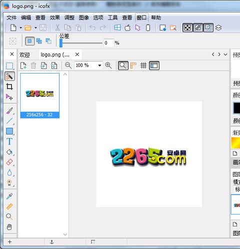Close the logo.png document tab
The height and width of the screenshot is (249, 240).
click(x=77, y=54)
